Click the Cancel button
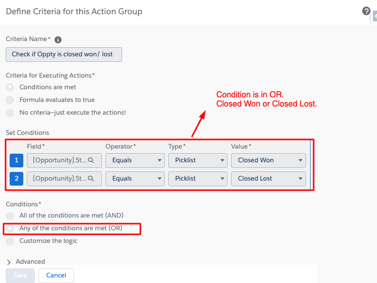 tap(56, 275)
